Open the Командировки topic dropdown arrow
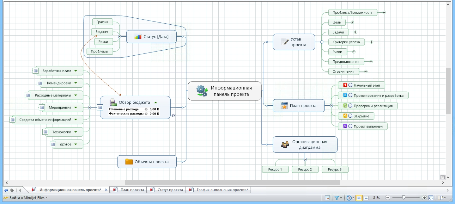The image size is (455, 204). click(76, 83)
